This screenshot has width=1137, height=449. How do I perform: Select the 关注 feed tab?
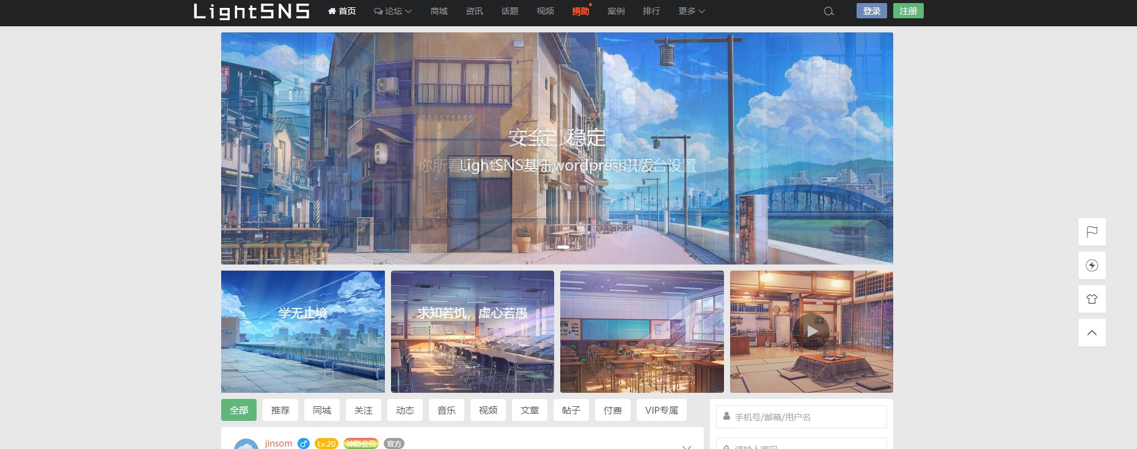pos(364,410)
